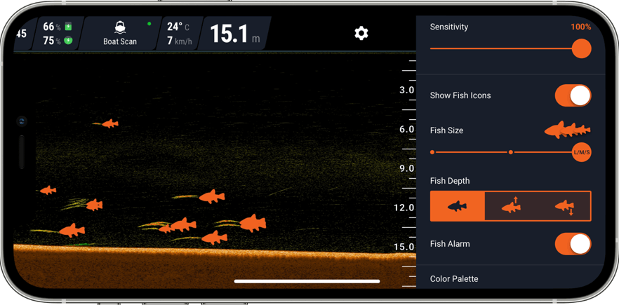Tap the Boat Scan label
619x305 pixels.
120,41
